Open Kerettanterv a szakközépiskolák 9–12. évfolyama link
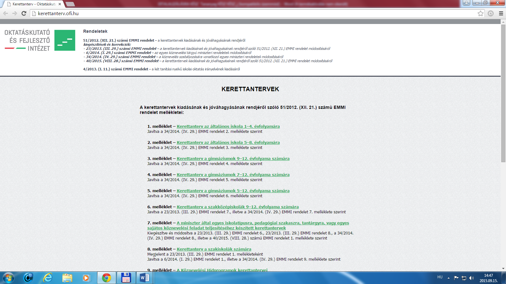The width and height of the screenshot is (506, 284). pos(238,207)
